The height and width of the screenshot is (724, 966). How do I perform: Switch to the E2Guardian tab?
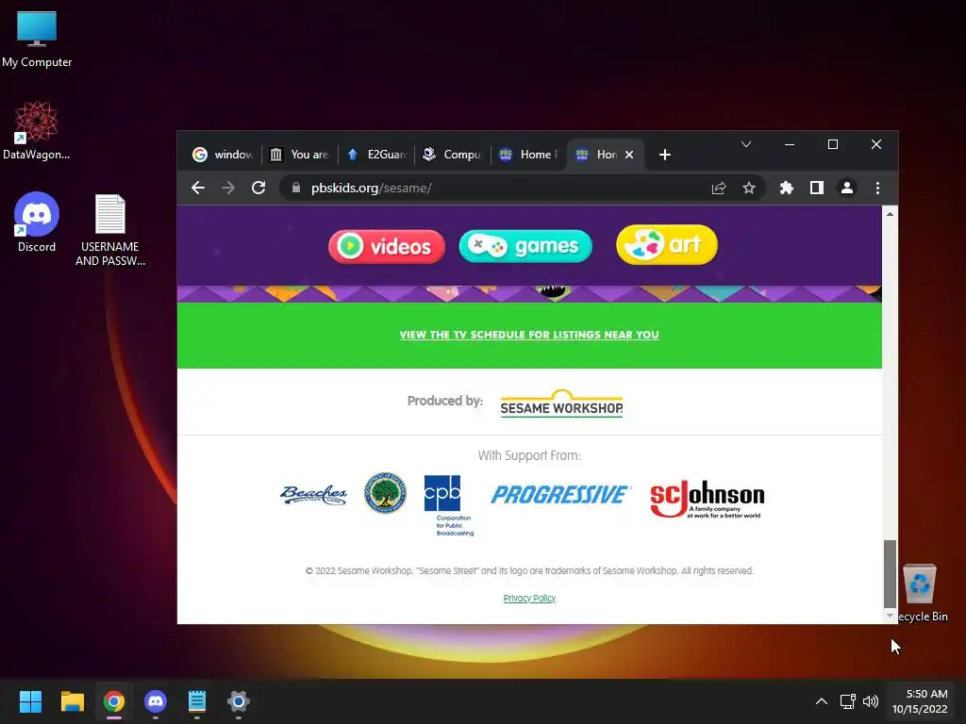click(x=376, y=155)
